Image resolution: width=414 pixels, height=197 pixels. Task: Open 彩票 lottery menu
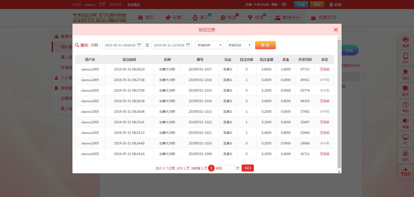[x=173, y=17]
